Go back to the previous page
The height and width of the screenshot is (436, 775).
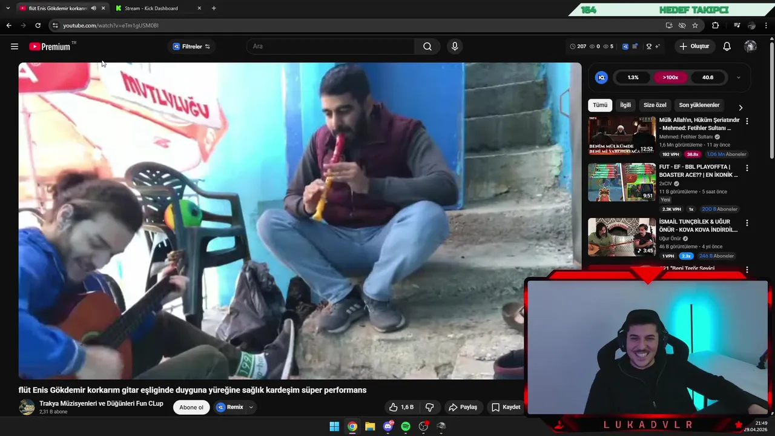(8, 25)
